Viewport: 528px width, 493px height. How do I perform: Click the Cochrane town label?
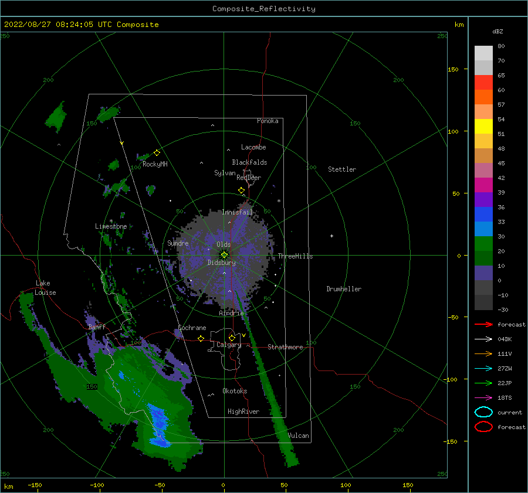pos(192,328)
